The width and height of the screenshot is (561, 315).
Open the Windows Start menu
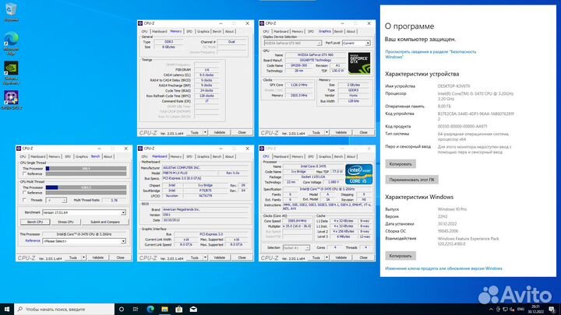click(7, 309)
